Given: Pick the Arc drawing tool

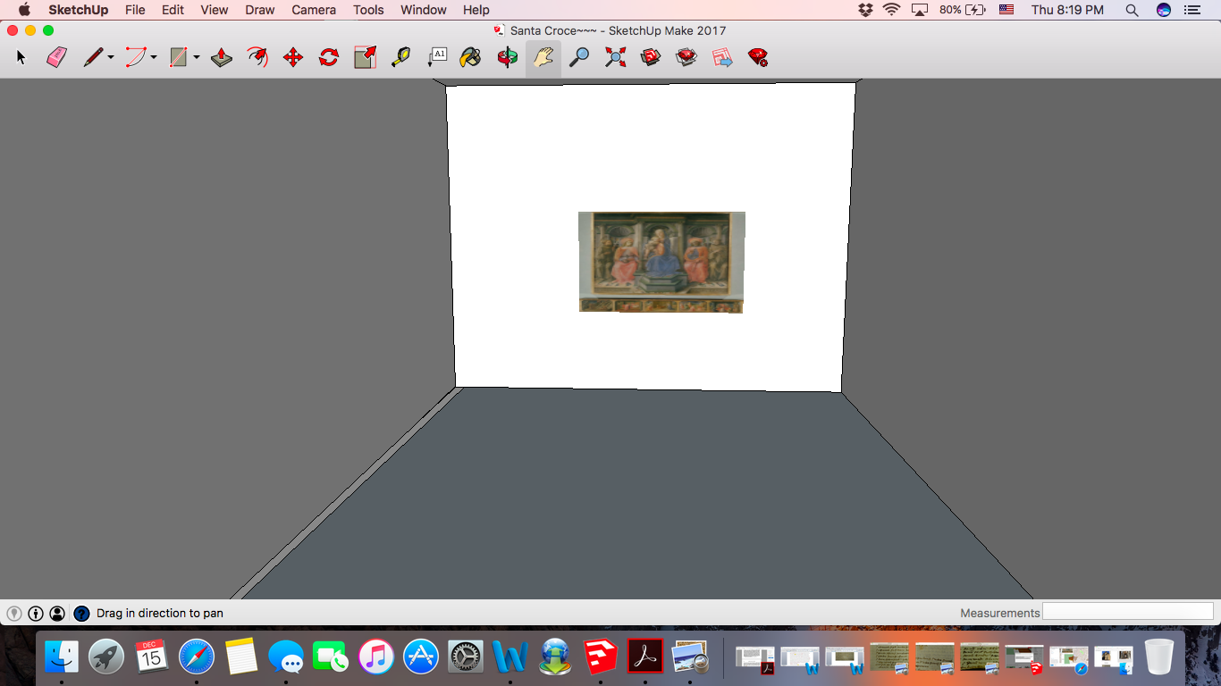Looking at the screenshot, I should click(136, 58).
